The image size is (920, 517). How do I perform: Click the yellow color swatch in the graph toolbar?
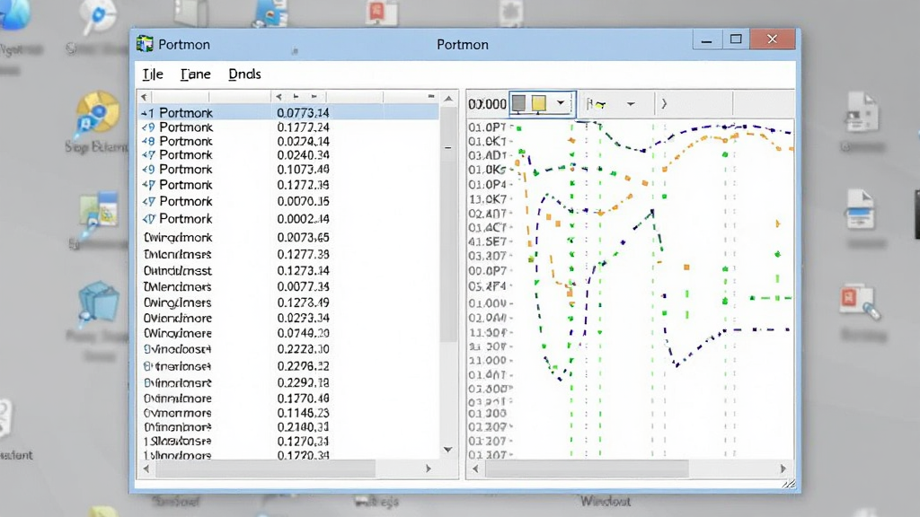coord(539,104)
